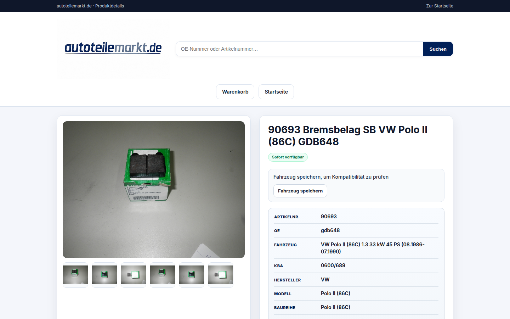510x319 pixels.
Task: Click Hersteller value VW
Action: [325, 280]
